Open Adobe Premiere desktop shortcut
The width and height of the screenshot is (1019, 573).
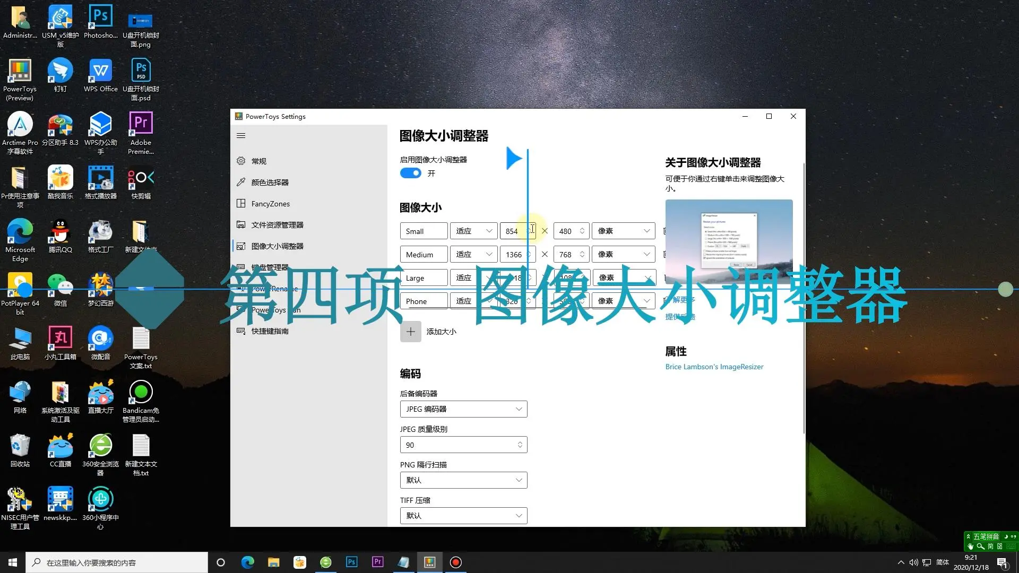[x=141, y=133]
